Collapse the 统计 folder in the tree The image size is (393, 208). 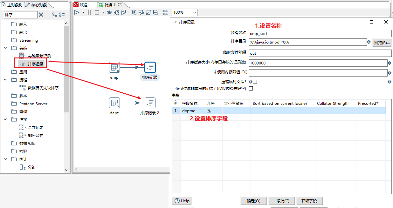tap(5, 159)
